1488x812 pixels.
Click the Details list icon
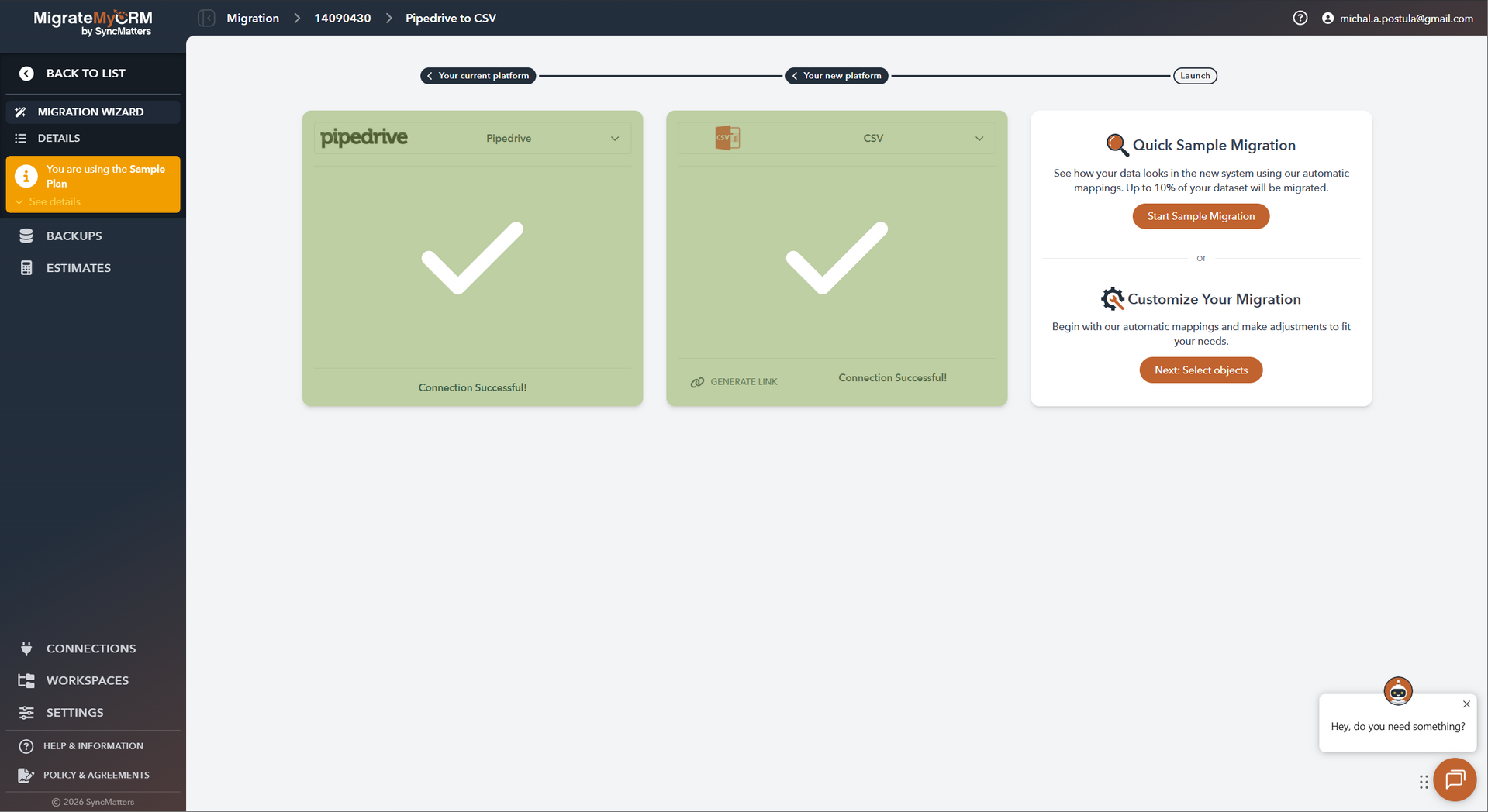coord(21,139)
